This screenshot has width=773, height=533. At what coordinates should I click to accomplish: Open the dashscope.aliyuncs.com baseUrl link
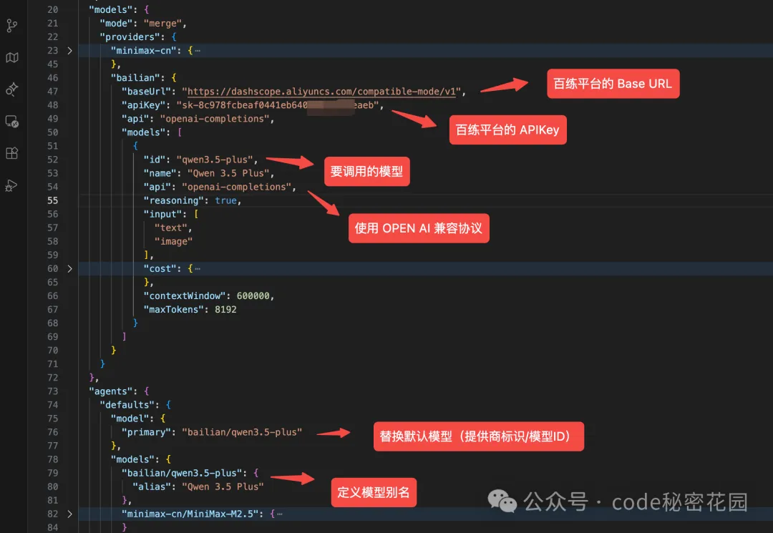point(321,92)
